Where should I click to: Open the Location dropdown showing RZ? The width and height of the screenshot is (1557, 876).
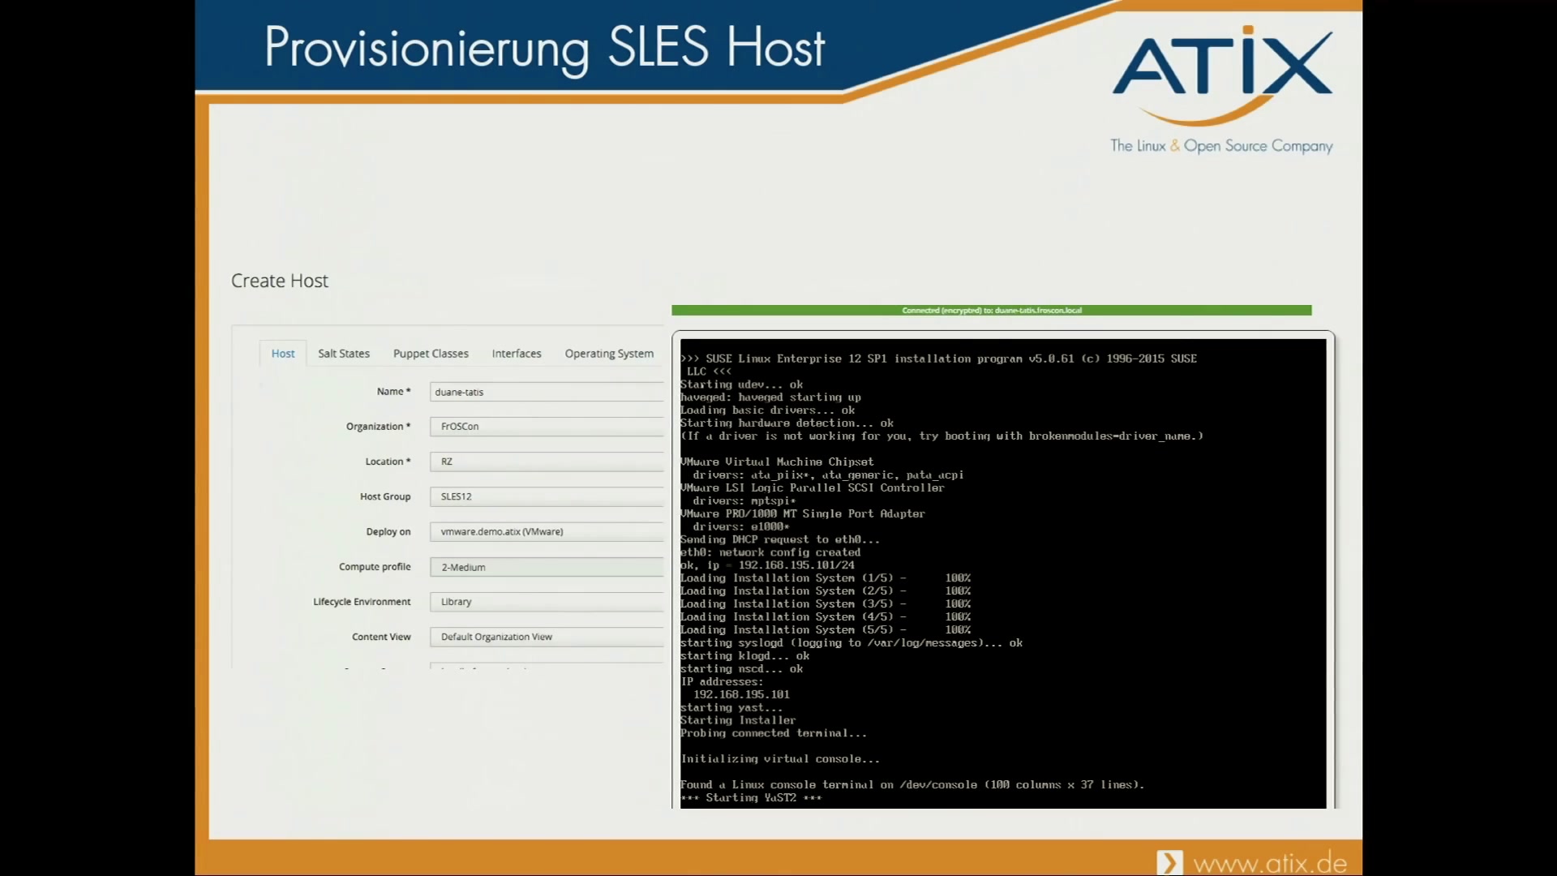[x=547, y=462]
